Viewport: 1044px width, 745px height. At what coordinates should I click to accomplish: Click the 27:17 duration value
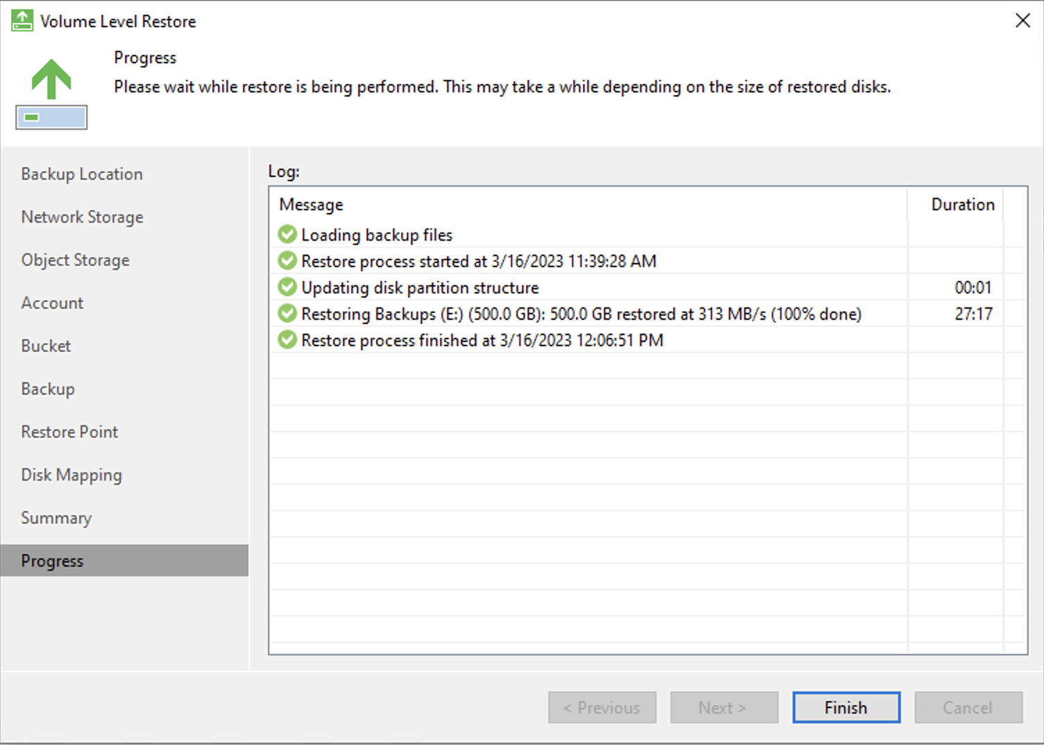[x=973, y=314]
